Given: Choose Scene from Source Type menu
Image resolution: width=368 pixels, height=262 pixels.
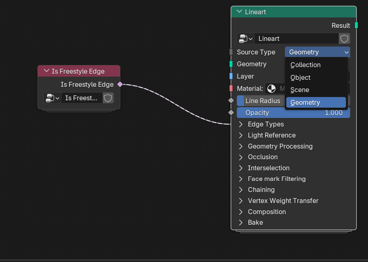Looking at the screenshot, I should click(316, 90).
